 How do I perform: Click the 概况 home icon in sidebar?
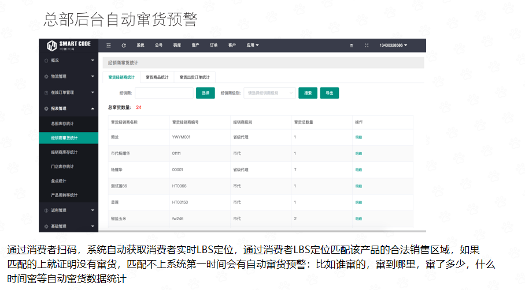click(x=46, y=60)
